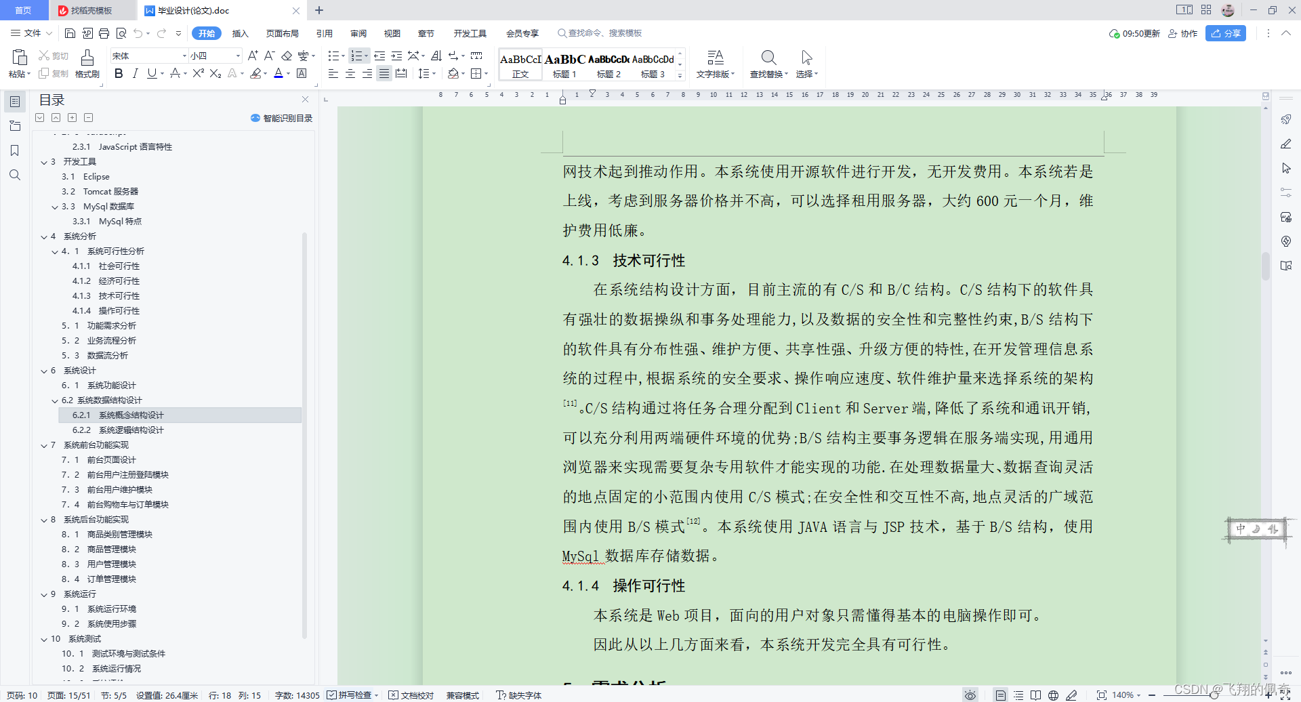Screen dimensions: 1301x702
Task: Open the 插入 ribbon tab
Action: point(241,33)
